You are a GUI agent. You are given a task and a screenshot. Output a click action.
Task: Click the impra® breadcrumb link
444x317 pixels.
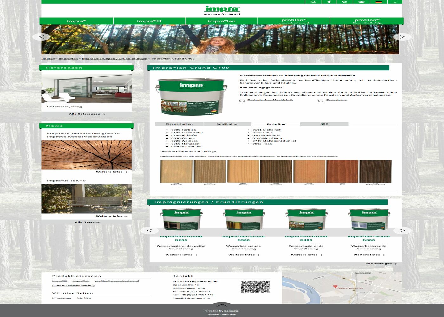[48, 59]
